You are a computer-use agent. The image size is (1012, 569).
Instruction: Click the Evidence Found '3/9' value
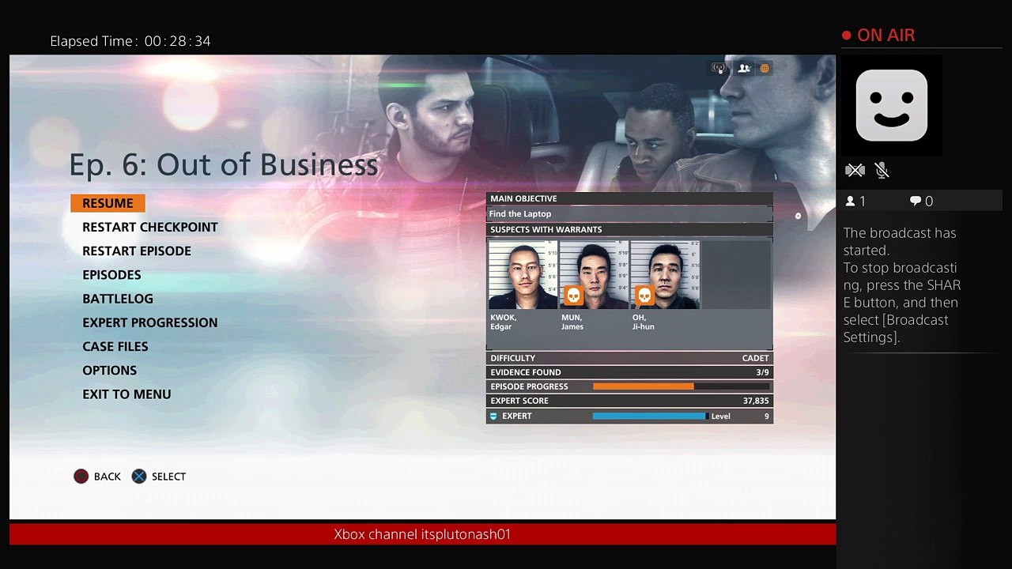pos(762,372)
